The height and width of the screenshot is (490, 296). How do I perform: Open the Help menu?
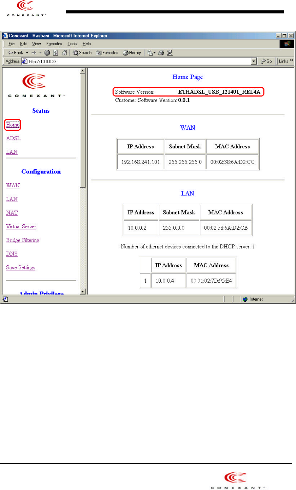click(87, 44)
